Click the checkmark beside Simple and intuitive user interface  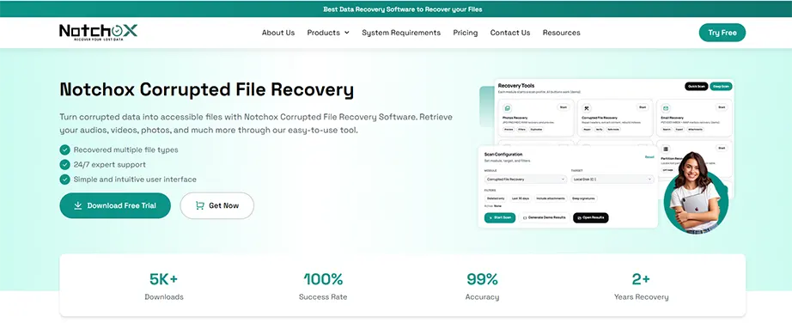pyautogui.click(x=64, y=179)
